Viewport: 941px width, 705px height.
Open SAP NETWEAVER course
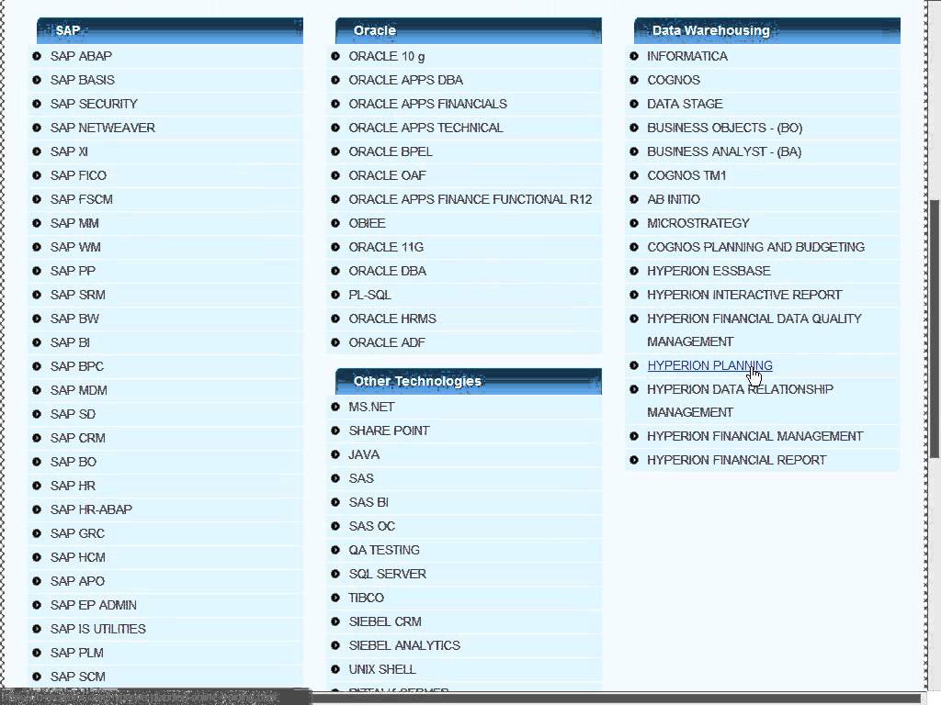click(x=103, y=128)
